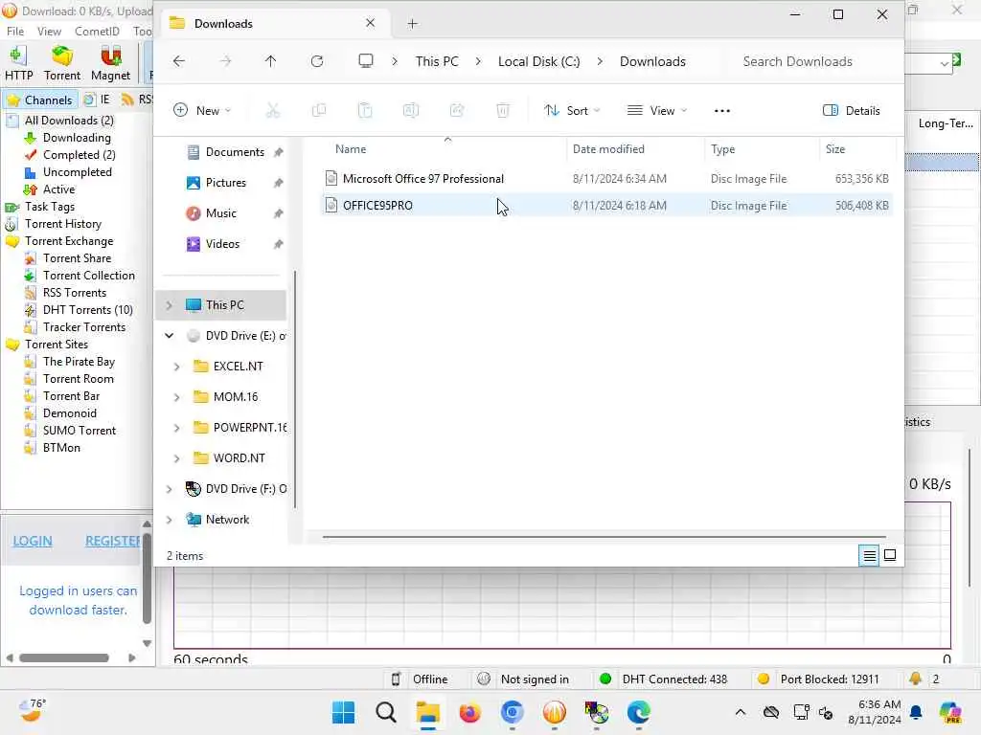Click the PC icon in address bar
Viewport: 981px width, 735px height.
(x=366, y=61)
